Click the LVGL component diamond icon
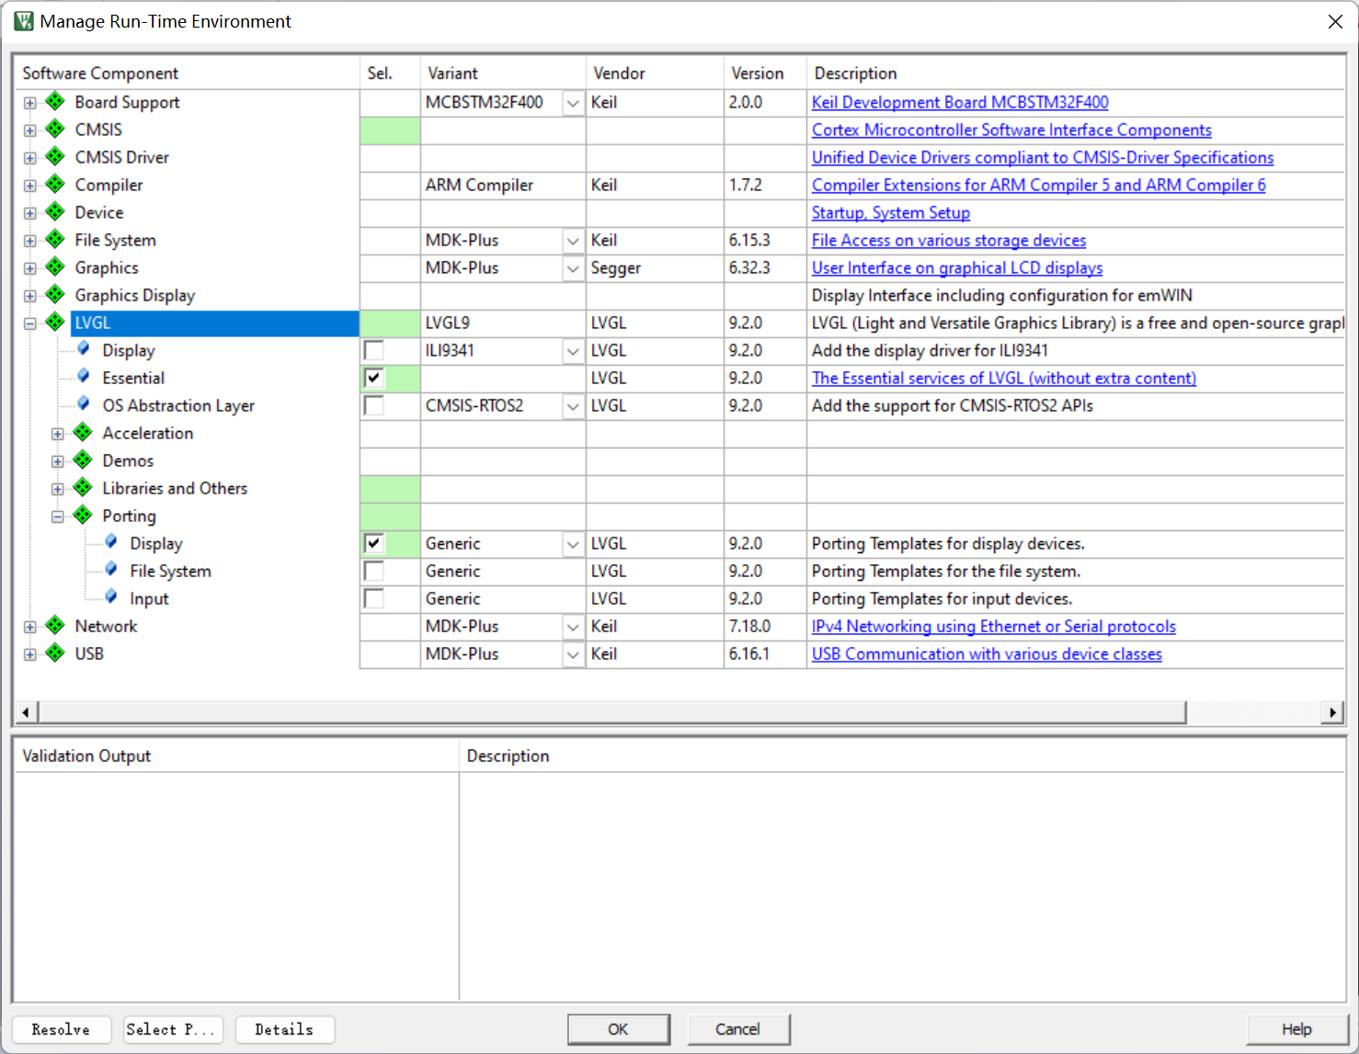This screenshot has width=1359, height=1054. [x=55, y=322]
